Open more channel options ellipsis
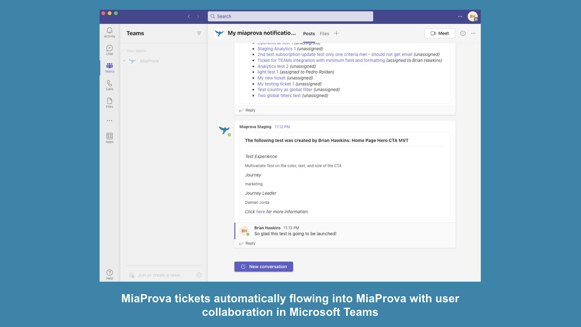This screenshot has width=581, height=327. click(x=473, y=33)
